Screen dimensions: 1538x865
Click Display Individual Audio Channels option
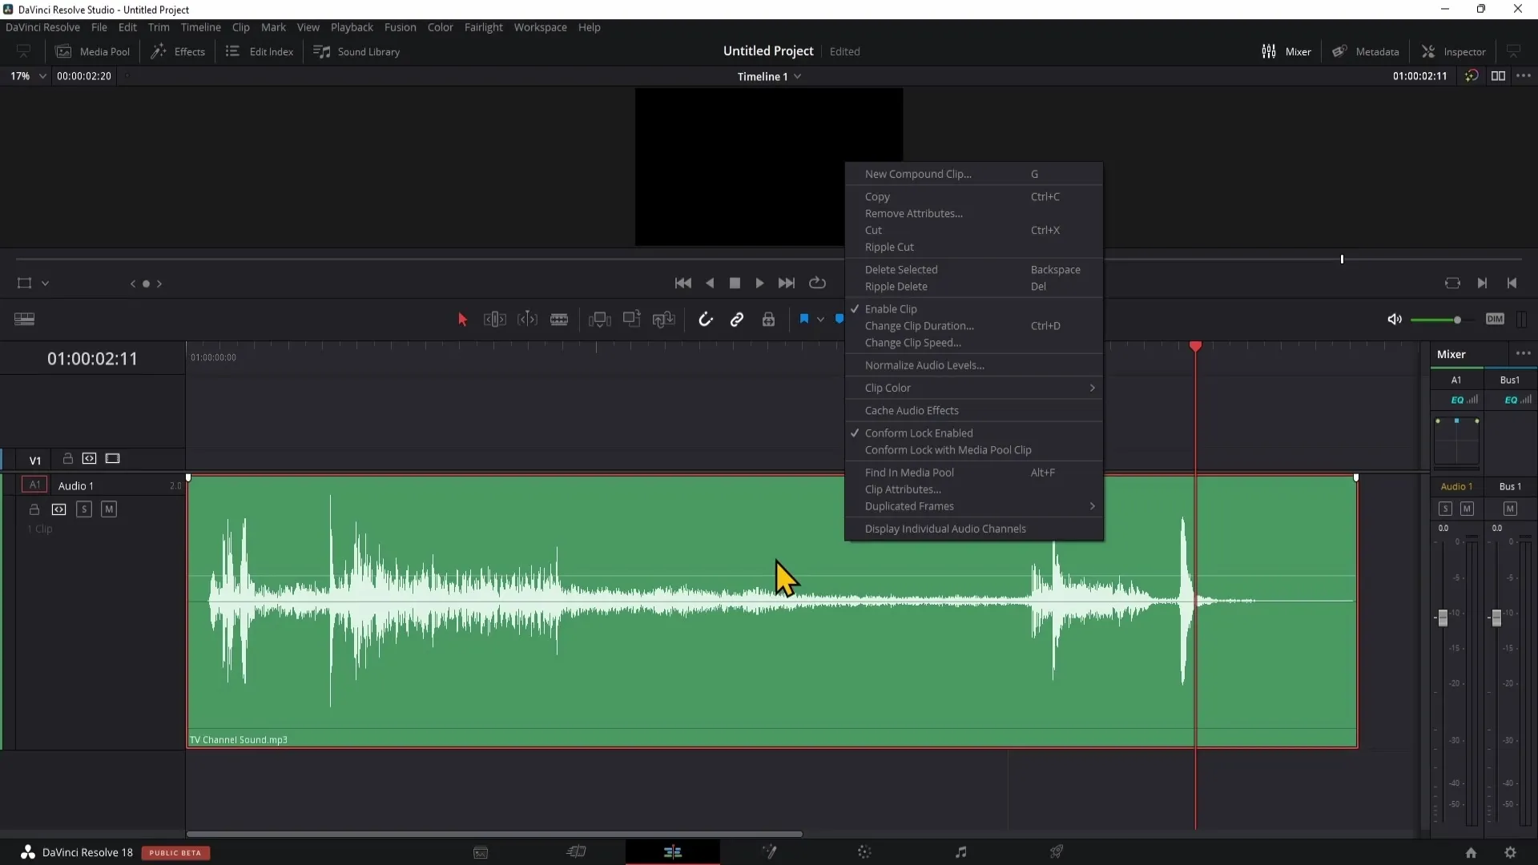coord(944,528)
